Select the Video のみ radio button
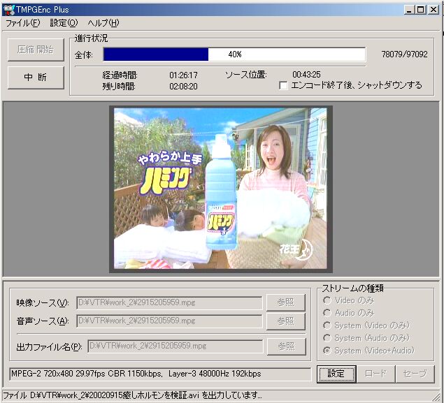Image resolution: width=444 pixels, height=403 pixels. [327, 300]
